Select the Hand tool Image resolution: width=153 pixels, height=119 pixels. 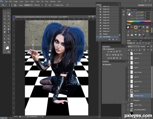(x=5, y=42)
